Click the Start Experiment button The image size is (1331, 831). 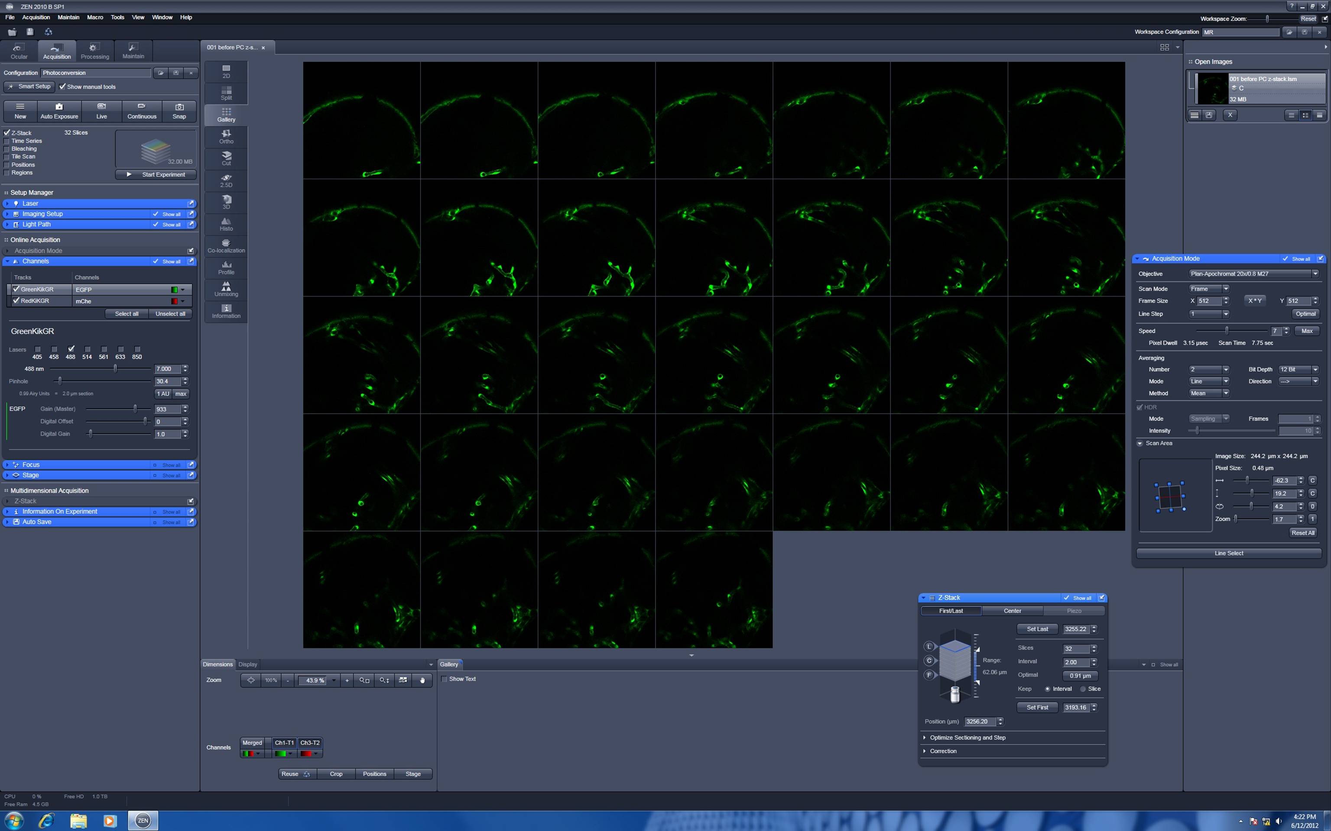point(156,174)
